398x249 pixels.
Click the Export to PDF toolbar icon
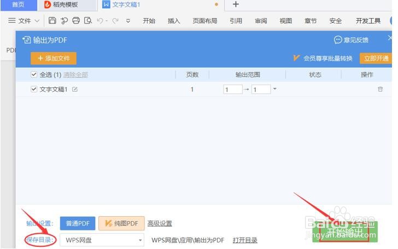[64, 21]
